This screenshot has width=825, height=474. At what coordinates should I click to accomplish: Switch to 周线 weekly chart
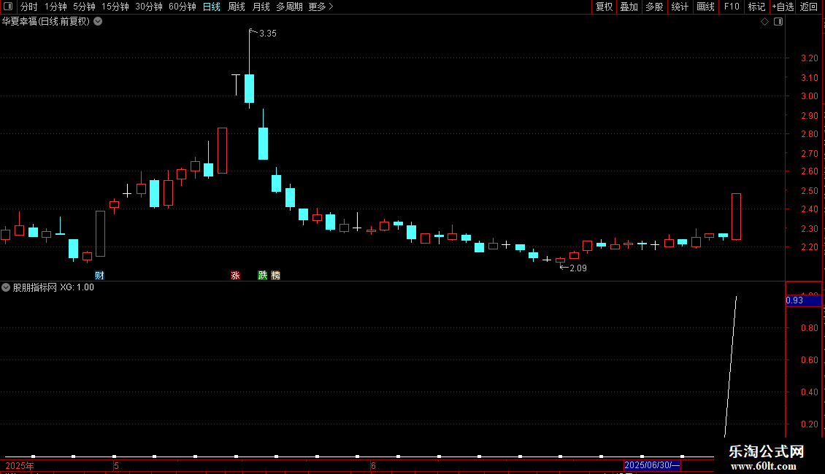[x=237, y=7]
